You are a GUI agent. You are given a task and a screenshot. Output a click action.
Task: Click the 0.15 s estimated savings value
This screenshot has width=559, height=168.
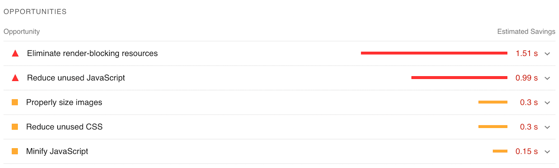(x=527, y=151)
